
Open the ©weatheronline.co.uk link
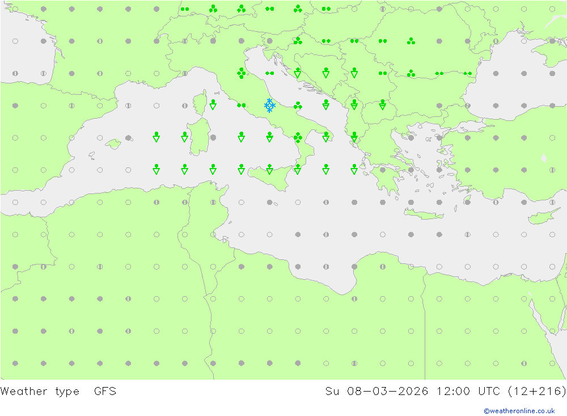519,410
